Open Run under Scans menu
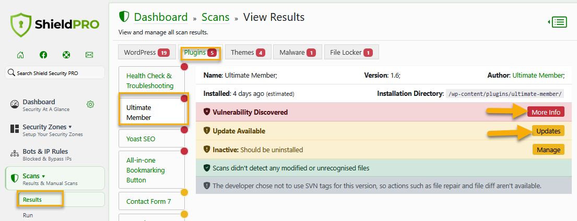Screen dimensions: 577x221 [x=28, y=215]
